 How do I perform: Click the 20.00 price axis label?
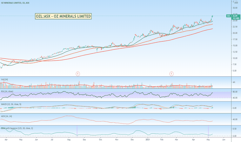pyautogui.click(x=235, y=33)
